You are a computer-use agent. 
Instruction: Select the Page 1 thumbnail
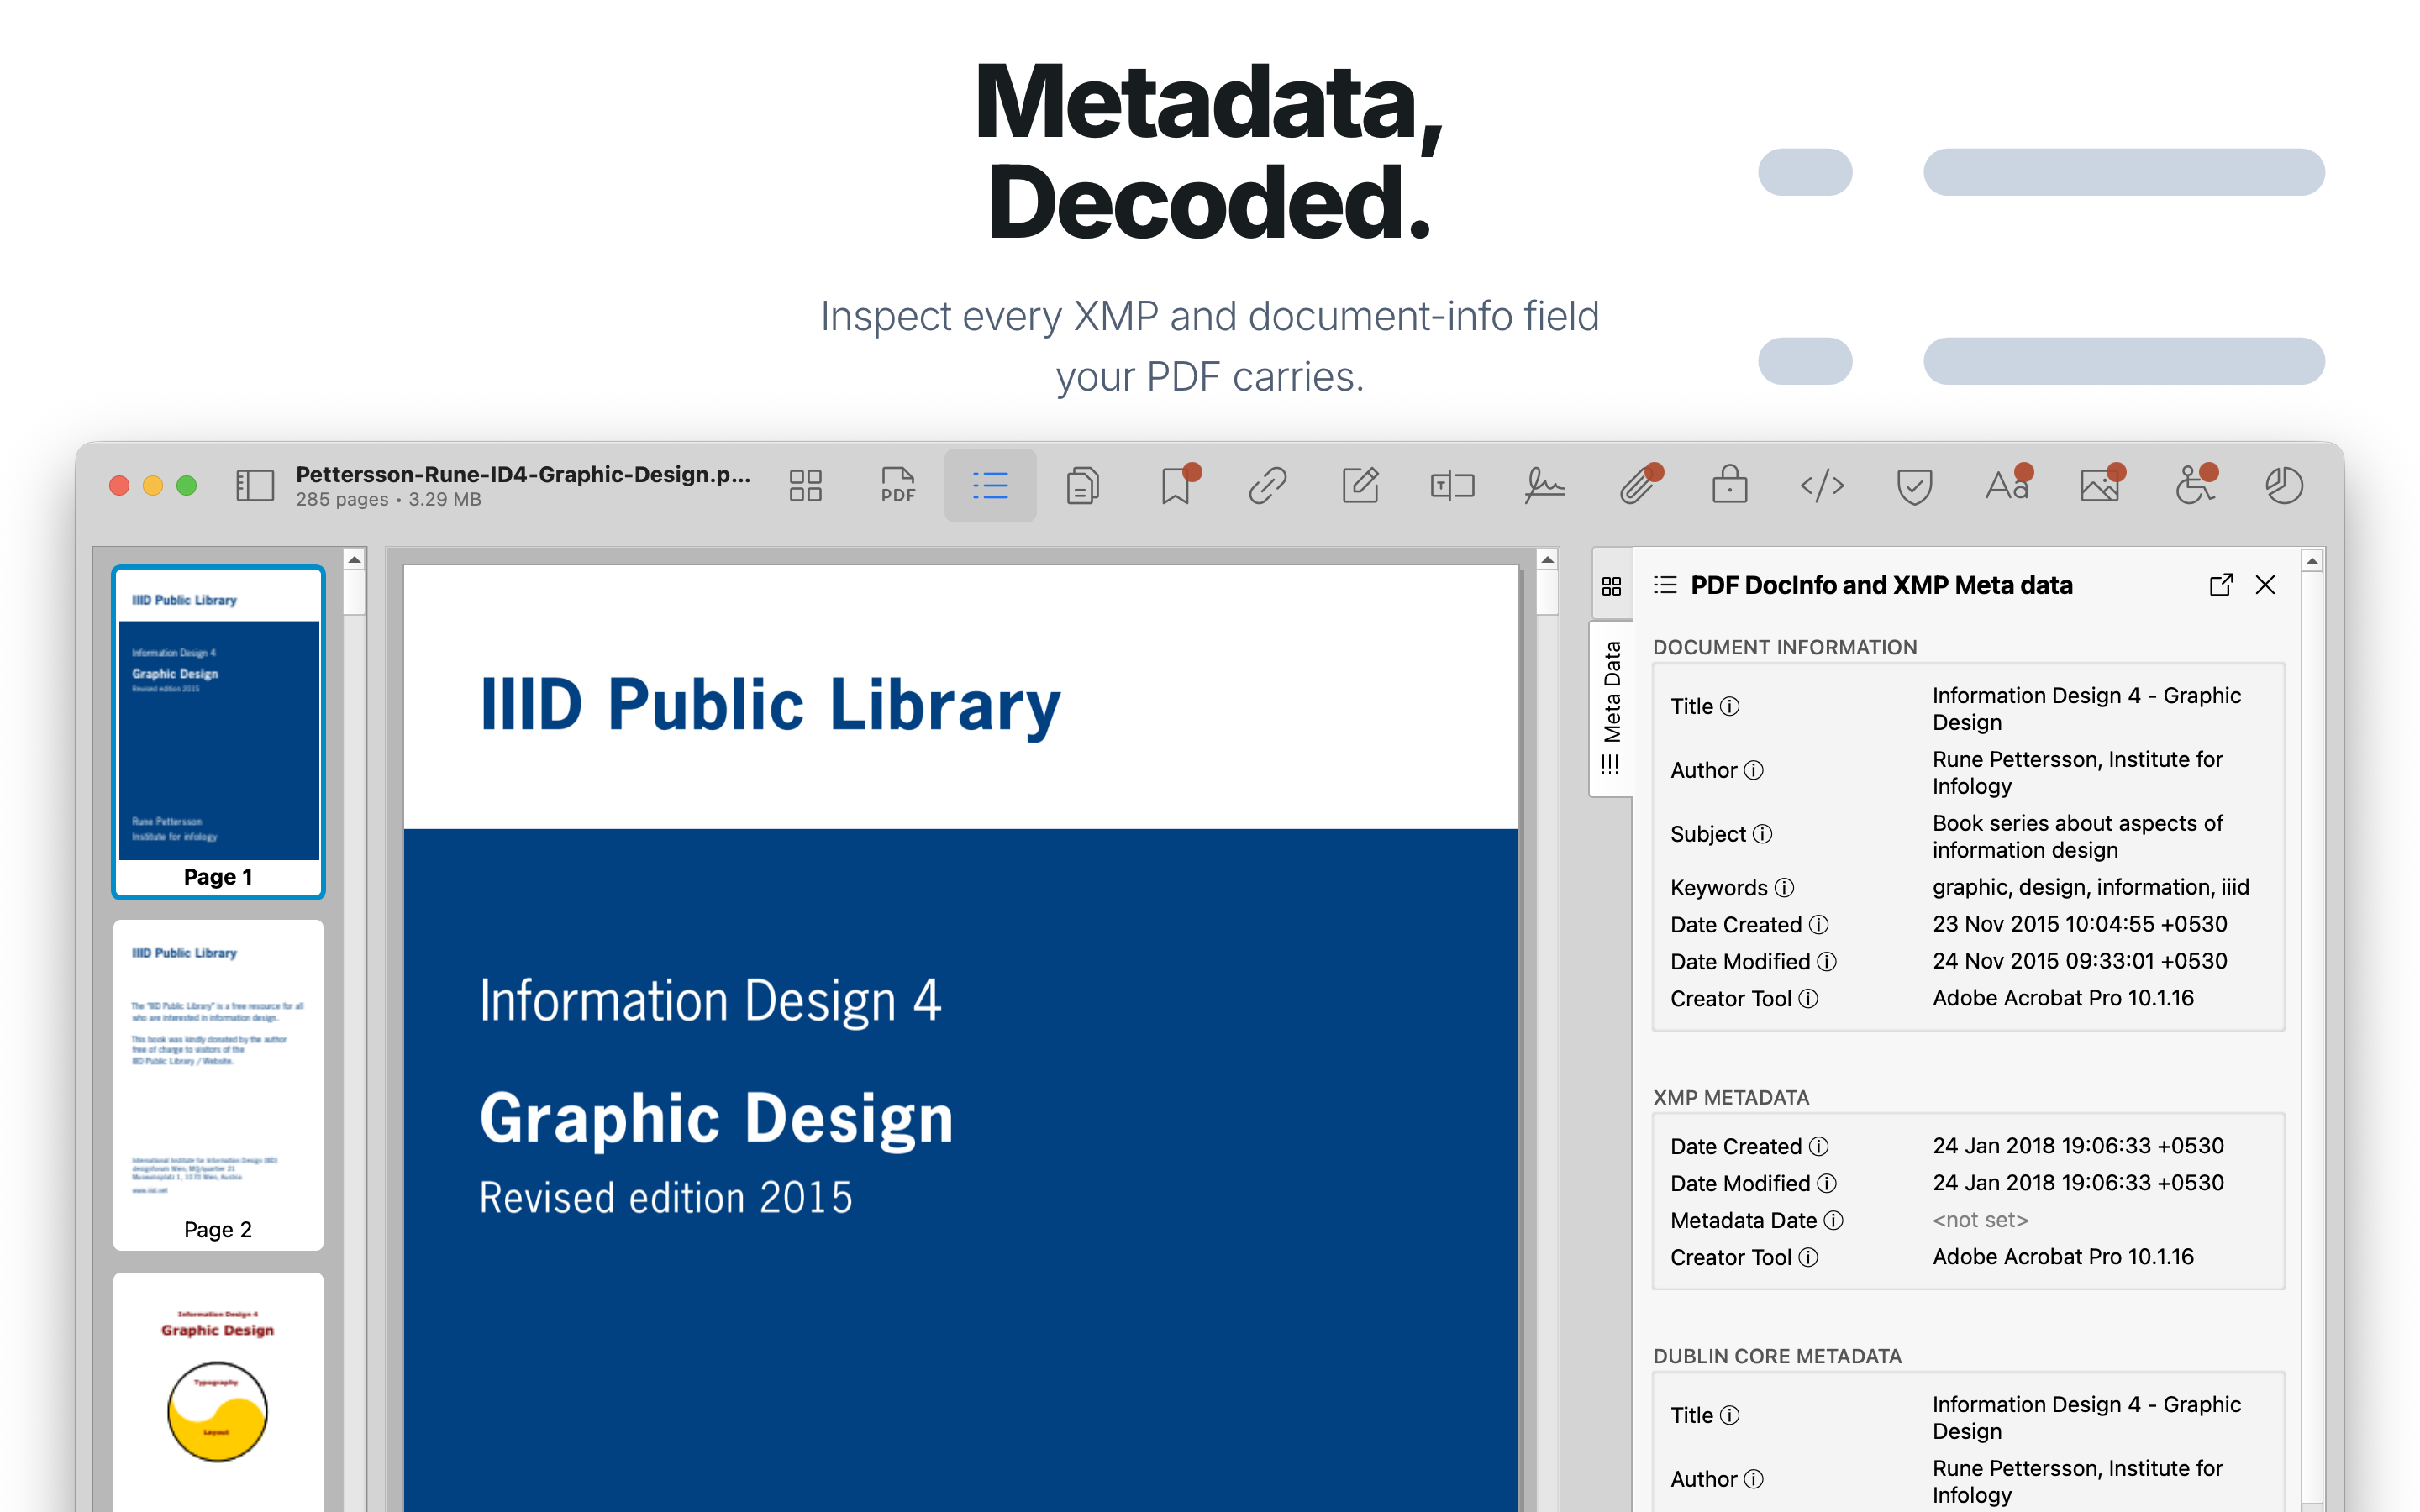tap(218, 732)
